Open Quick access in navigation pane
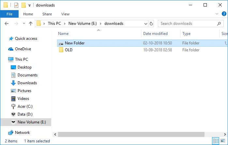This screenshot has height=145, width=228. [x=26, y=39]
